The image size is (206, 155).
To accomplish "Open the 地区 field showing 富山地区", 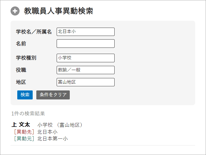I will tap(85, 82).
